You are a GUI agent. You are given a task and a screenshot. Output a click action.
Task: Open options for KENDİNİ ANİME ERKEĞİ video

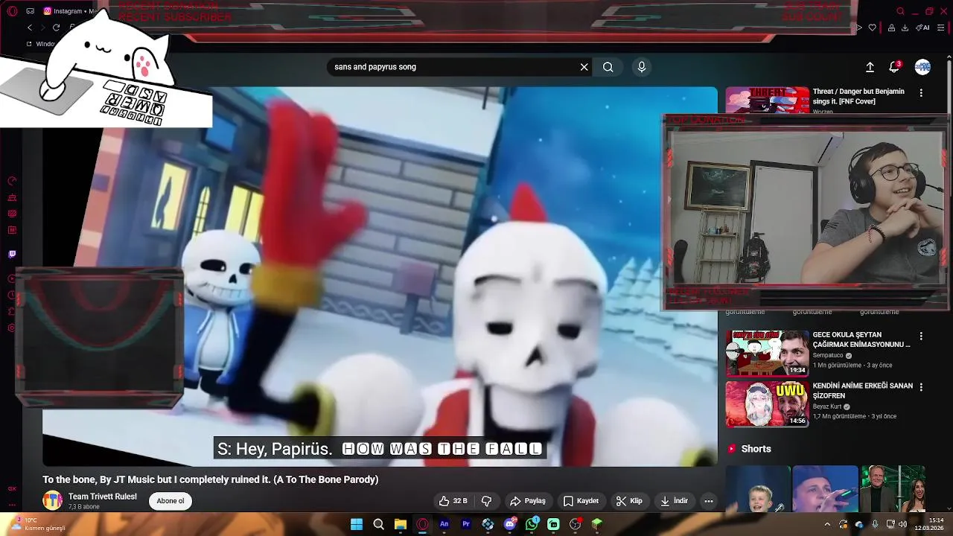[x=921, y=388]
